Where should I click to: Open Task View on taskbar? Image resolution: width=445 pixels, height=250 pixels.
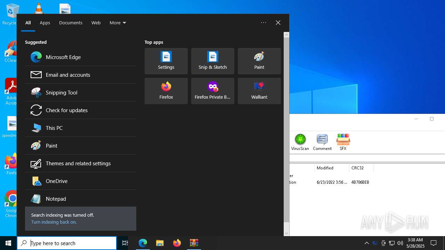(x=125, y=243)
